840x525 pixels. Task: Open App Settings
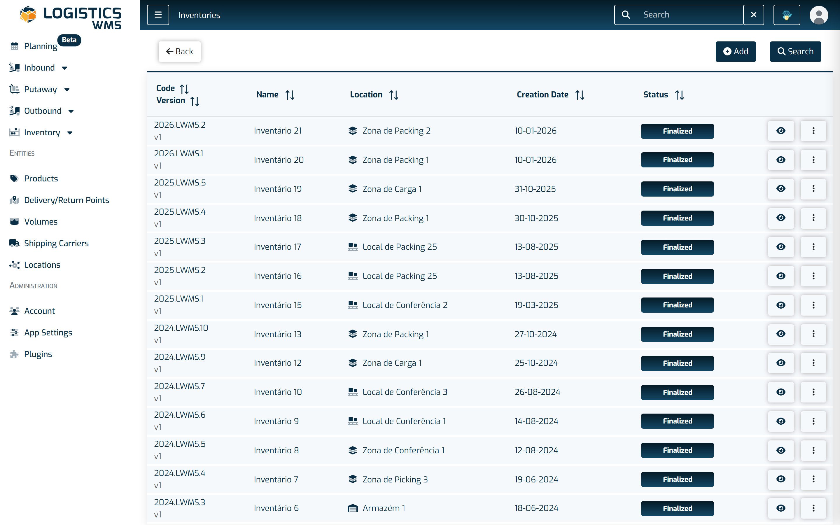(48, 332)
